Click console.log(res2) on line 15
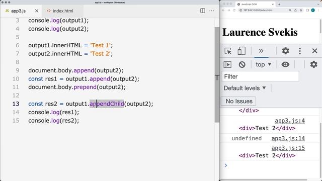This screenshot has width=322, height=181. click(x=54, y=121)
